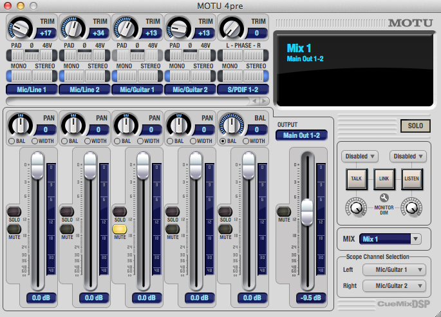Click the Talk volume knob
This screenshot has height=317, width=441.
356,207
